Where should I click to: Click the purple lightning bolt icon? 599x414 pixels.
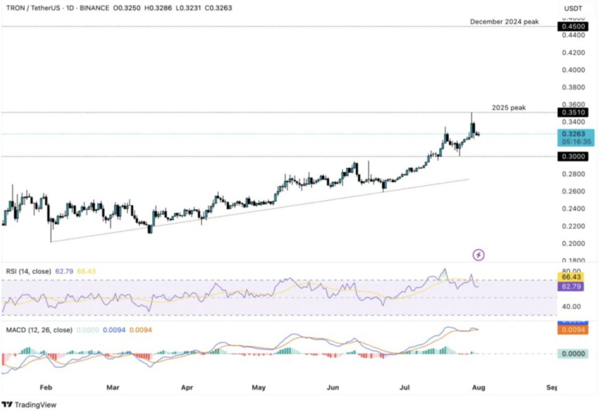(x=478, y=255)
